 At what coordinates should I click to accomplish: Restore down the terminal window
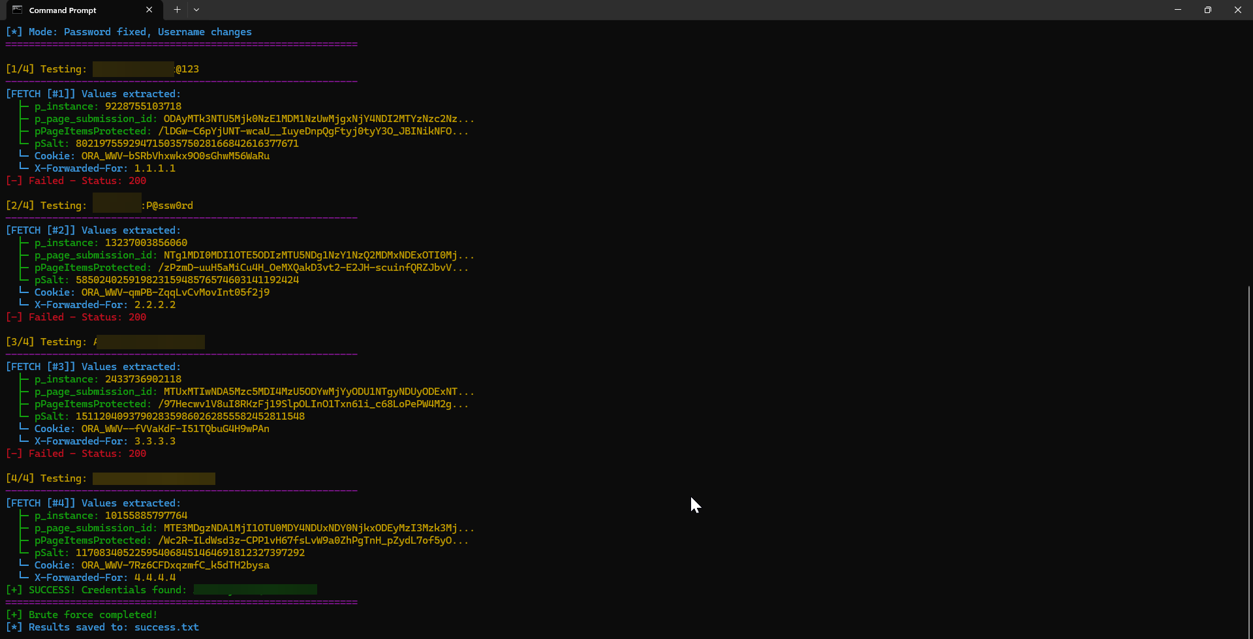pos(1208,10)
